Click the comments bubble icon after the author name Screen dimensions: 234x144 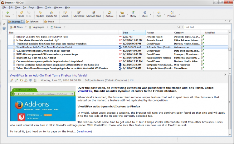click(132, 80)
